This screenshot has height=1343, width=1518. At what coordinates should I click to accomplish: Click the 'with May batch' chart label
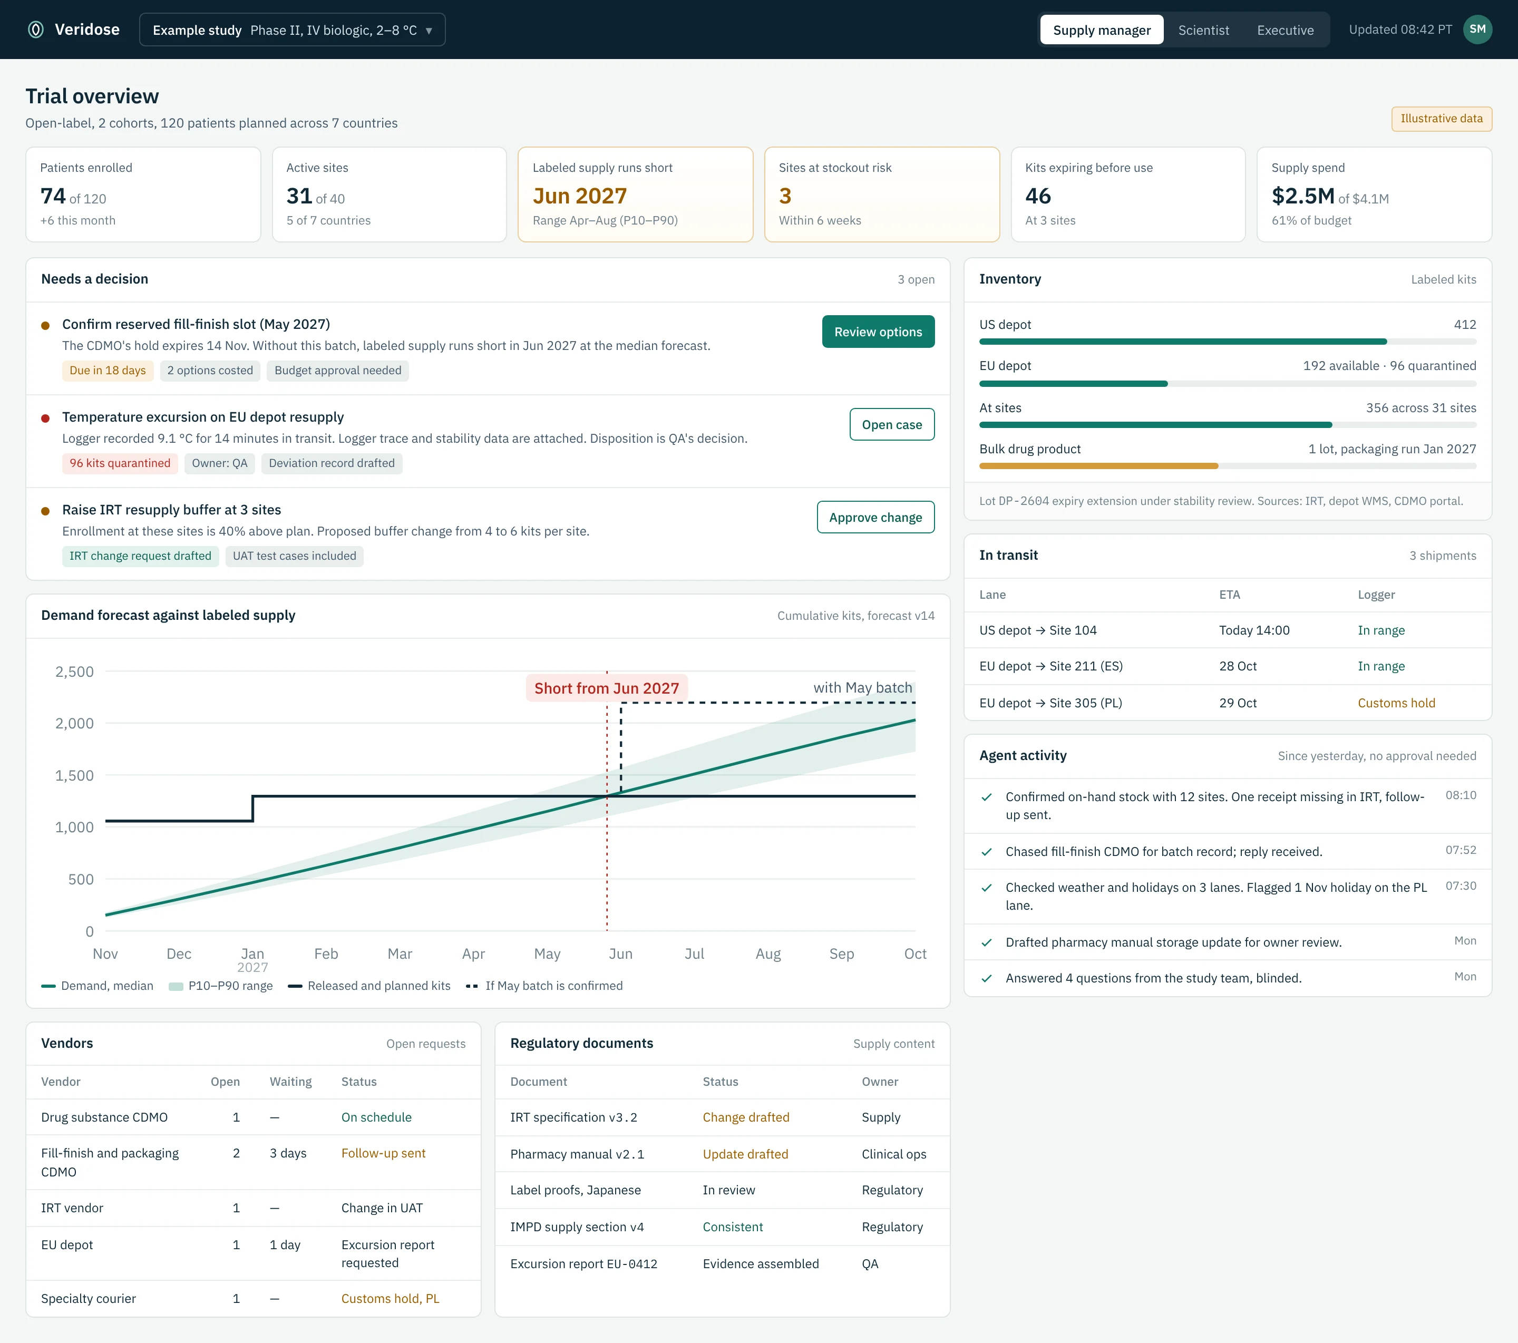pyautogui.click(x=862, y=687)
